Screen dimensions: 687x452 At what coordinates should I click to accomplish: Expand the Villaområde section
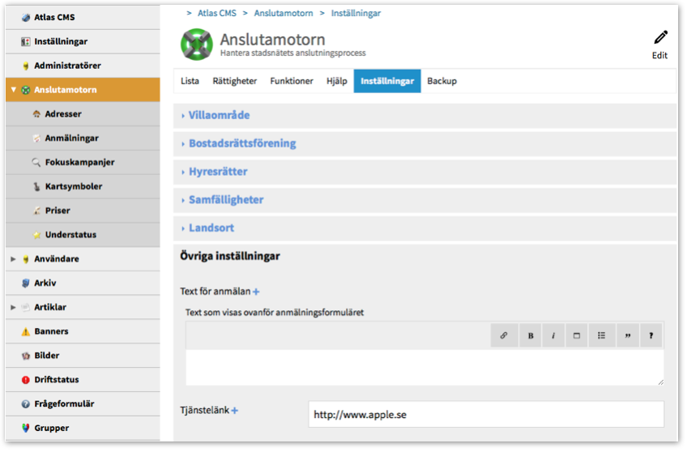pos(219,115)
